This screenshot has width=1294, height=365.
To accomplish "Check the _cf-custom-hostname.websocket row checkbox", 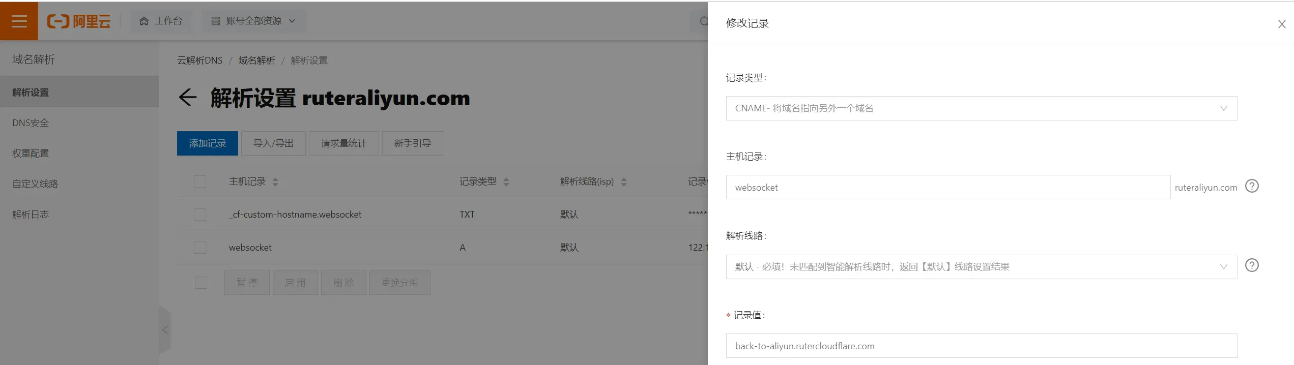I will (200, 215).
